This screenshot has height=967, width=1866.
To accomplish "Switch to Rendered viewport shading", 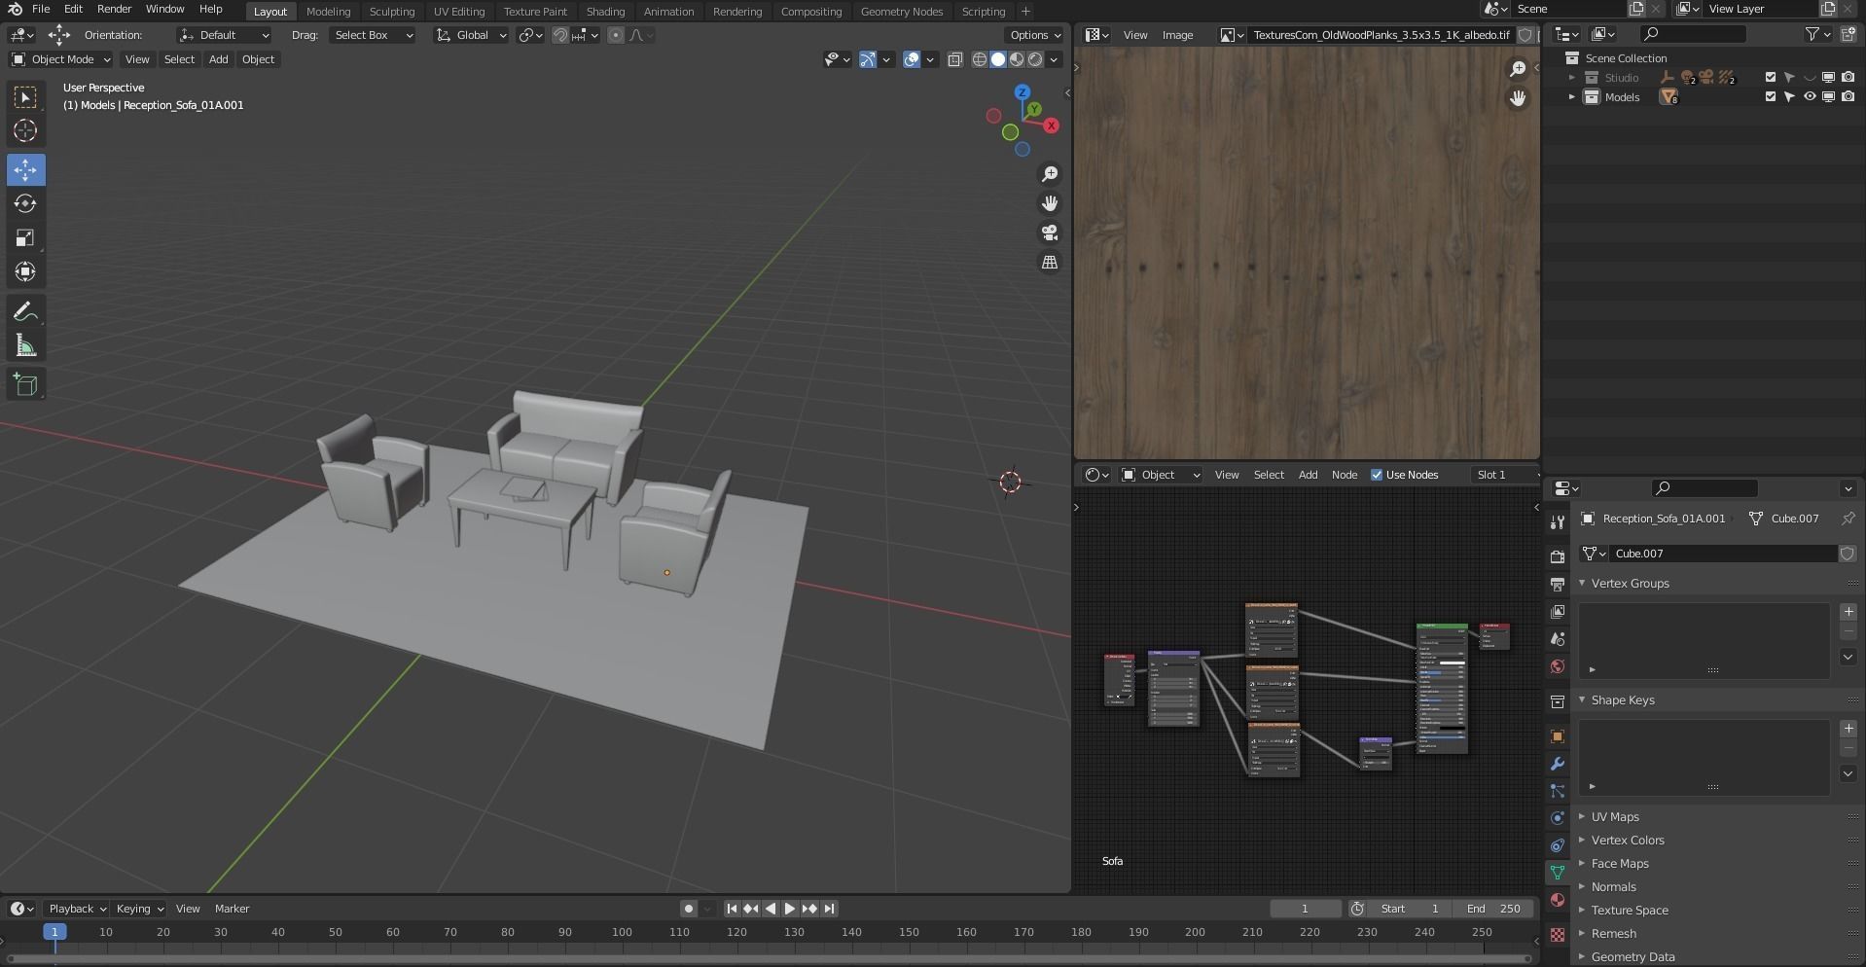I will (x=1035, y=59).
